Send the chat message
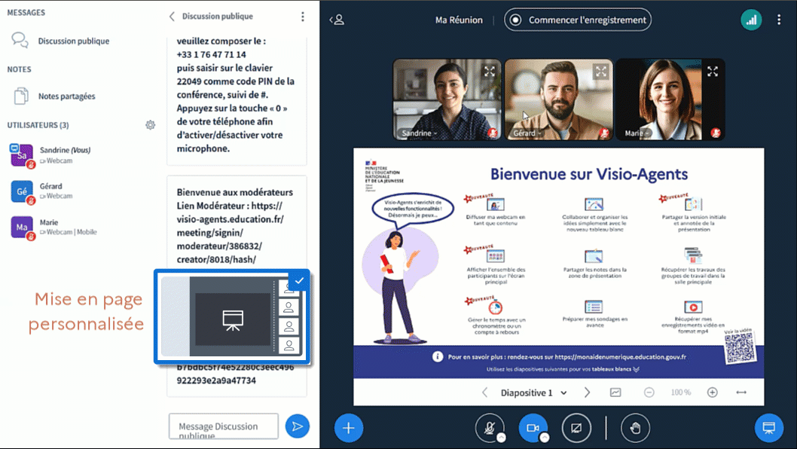The image size is (797, 449). 298,426
